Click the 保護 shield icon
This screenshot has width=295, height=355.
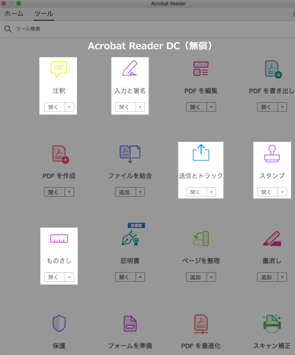[x=59, y=323]
